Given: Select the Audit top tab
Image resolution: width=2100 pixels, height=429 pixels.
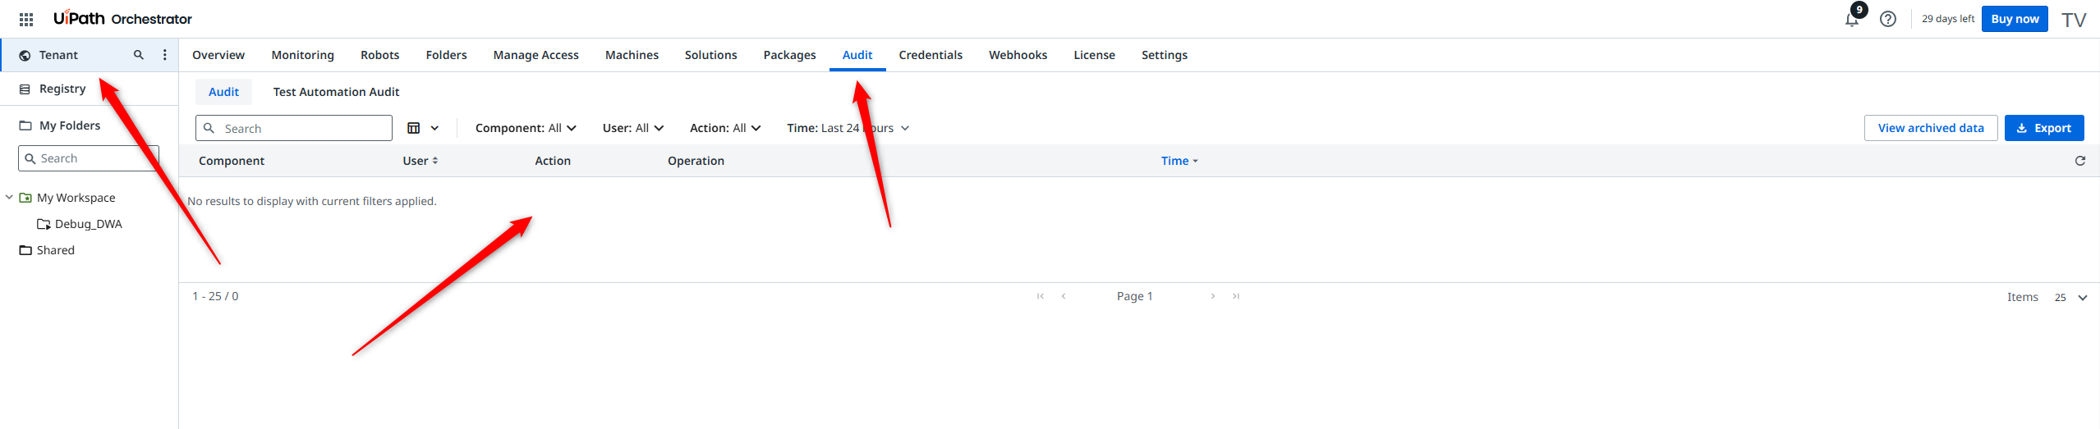Looking at the screenshot, I should 857,55.
